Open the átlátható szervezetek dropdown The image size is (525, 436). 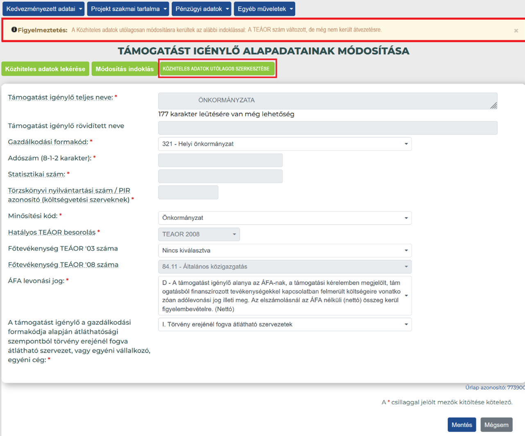[x=285, y=324]
